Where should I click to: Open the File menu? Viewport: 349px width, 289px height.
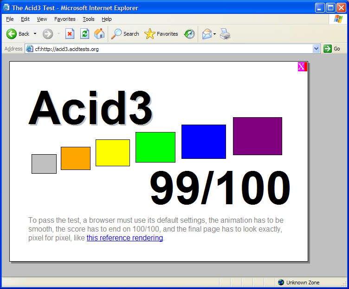coord(10,19)
